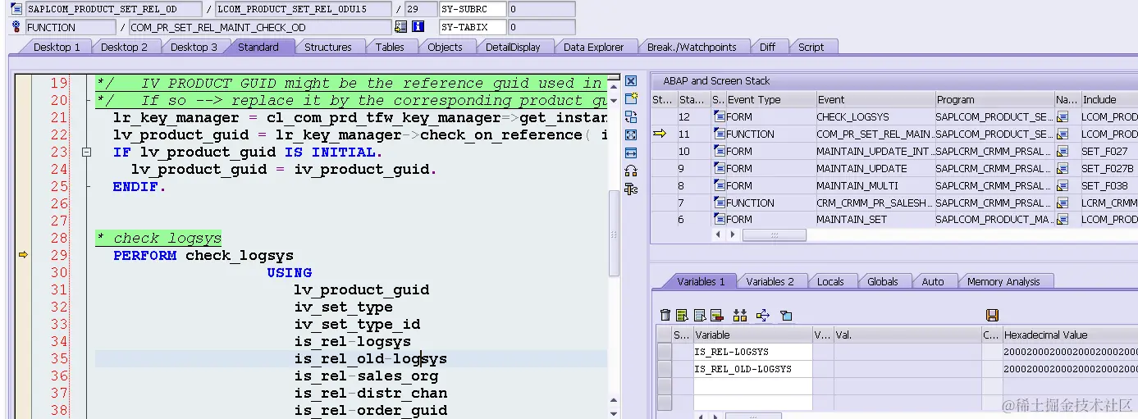Screen dimensions: 1138x419
Task: Close the ABAP and Screen Stack tool
Action: pos(631,81)
